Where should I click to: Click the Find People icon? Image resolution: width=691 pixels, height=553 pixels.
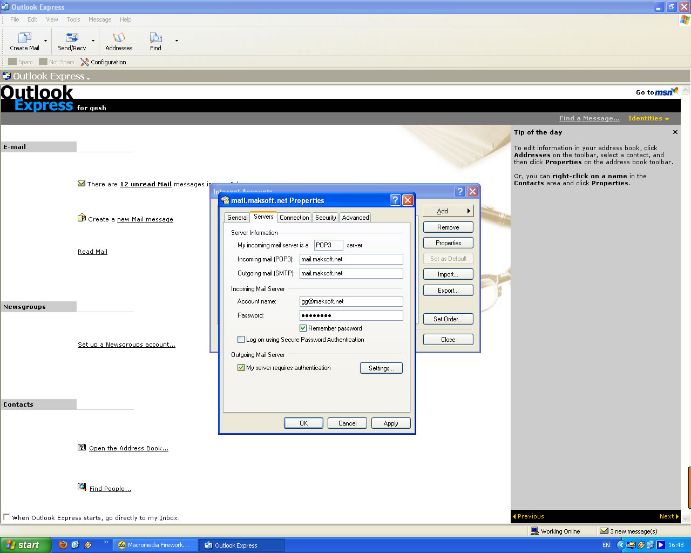pyautogui.click(x=82, y=487)
